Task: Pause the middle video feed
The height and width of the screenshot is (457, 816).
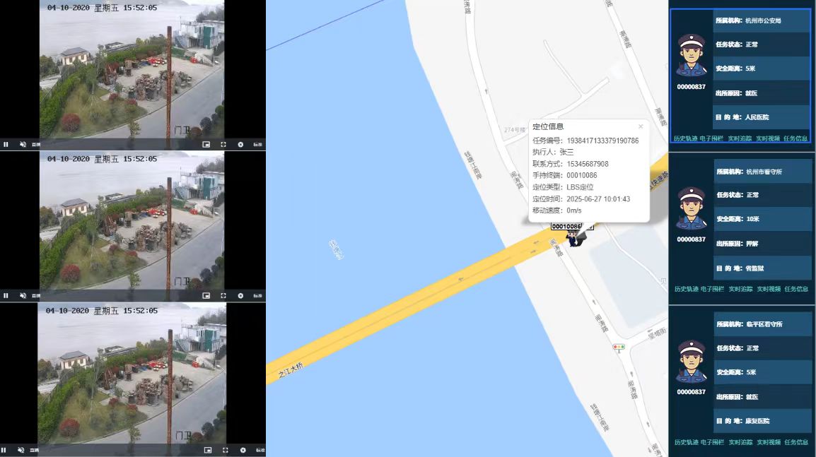Action: click(6, 295)
